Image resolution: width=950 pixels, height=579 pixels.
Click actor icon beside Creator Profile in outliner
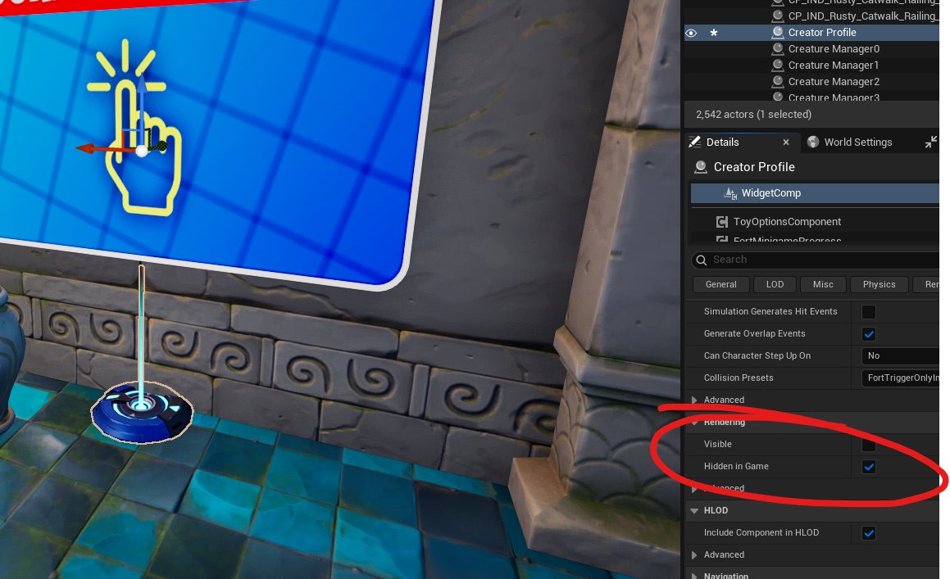778,33
